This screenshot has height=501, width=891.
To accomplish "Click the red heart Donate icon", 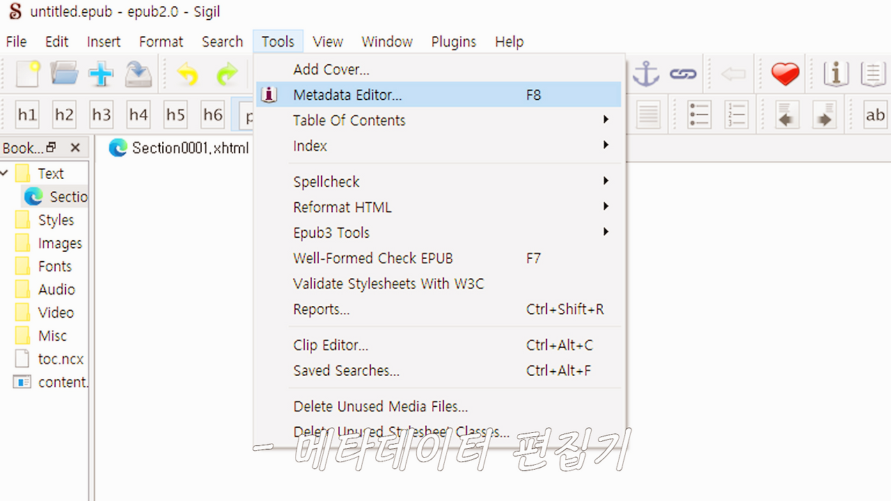I will [785, 73].
